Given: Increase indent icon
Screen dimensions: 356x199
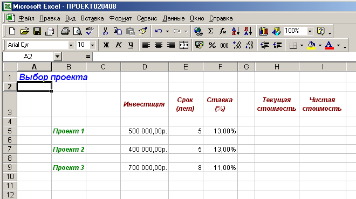Looking at the screenshot, I should tap(277, 45).
